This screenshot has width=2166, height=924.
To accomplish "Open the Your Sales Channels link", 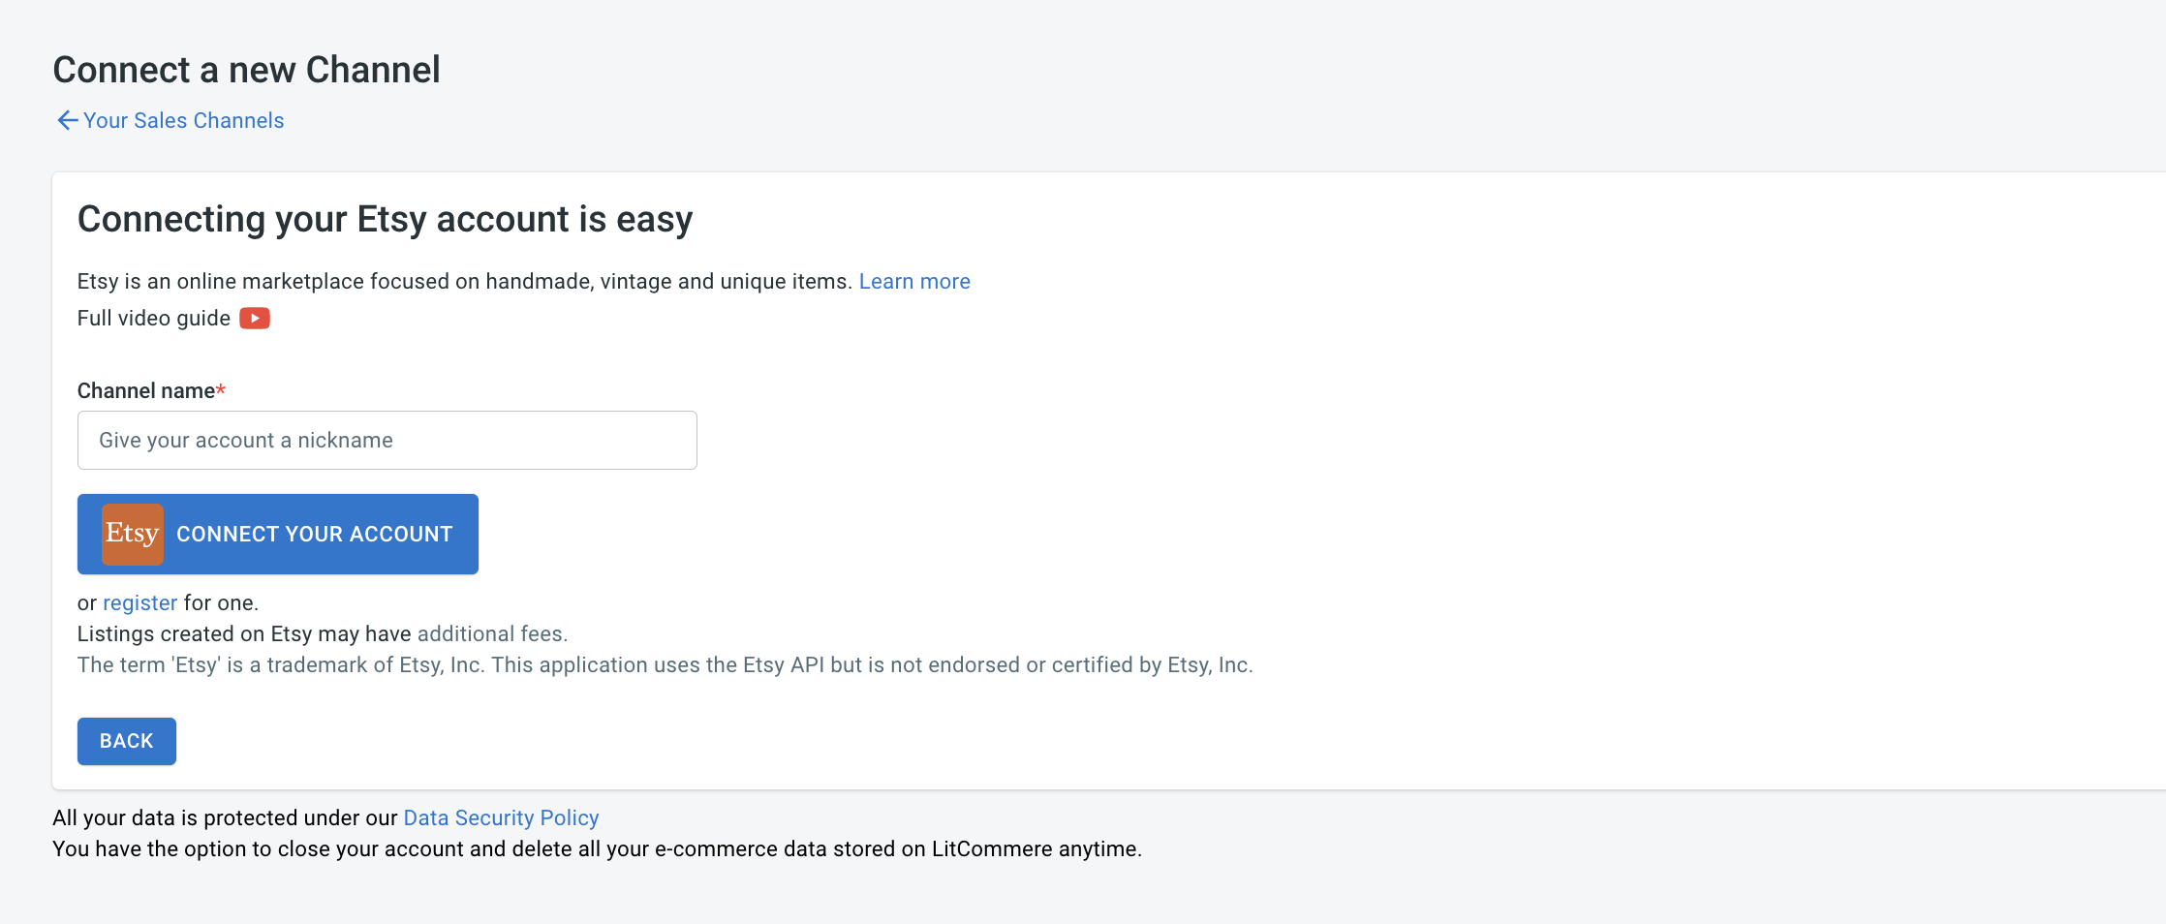I will 183,120.
